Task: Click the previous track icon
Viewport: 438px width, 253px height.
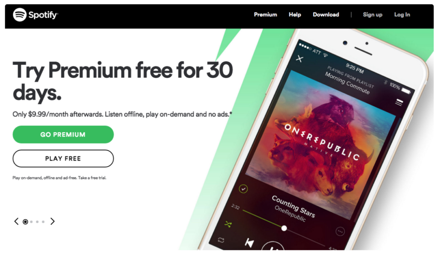Action: 249,243
